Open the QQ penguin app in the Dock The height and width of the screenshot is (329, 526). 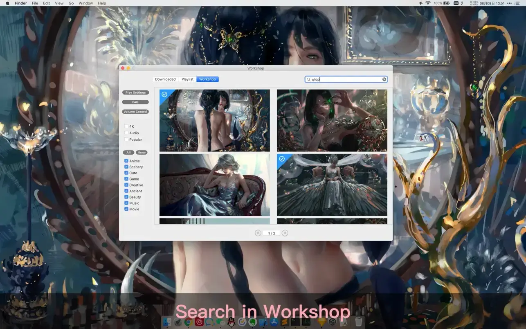pyautogui.click(x=231, y=322)
